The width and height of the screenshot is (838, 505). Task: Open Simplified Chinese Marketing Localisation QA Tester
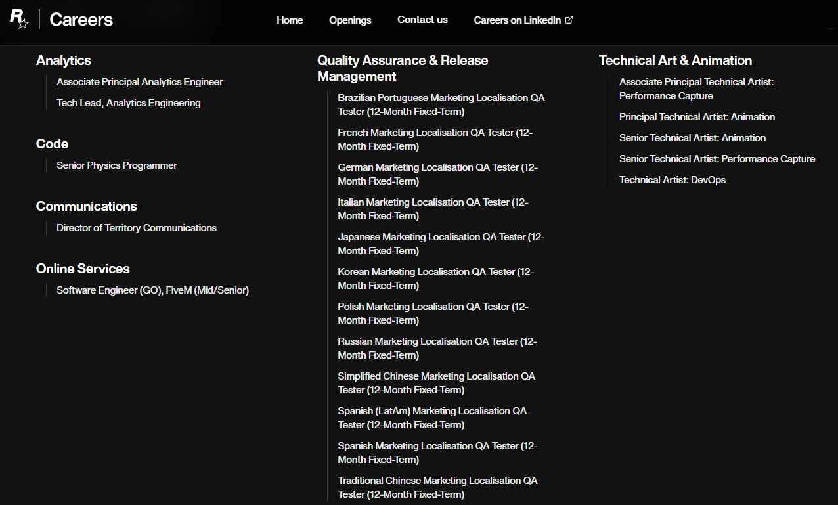coord(437,383)
